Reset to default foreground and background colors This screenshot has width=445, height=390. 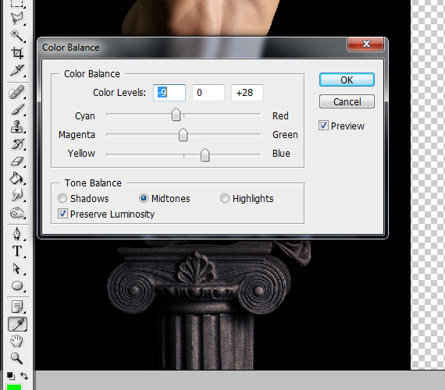(11, 376)
